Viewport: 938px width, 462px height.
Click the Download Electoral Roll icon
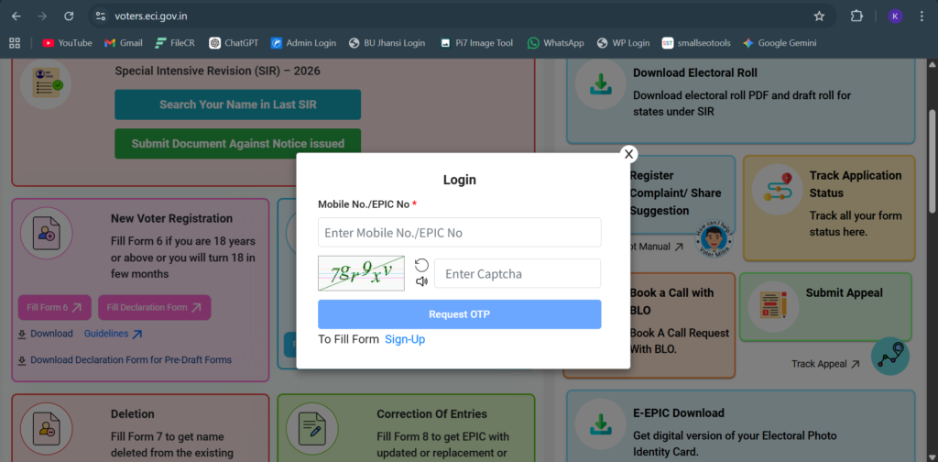[601, 85]
